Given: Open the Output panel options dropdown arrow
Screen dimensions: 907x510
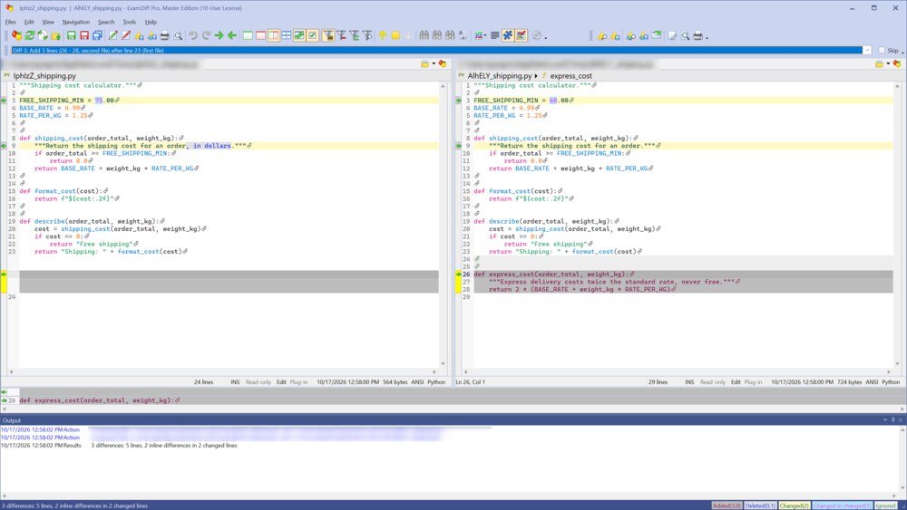Looking at the screenshot, I should click(x=885, y=420).
